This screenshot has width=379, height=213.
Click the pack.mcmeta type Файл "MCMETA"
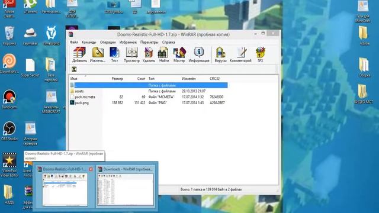[x=161, y=97]
